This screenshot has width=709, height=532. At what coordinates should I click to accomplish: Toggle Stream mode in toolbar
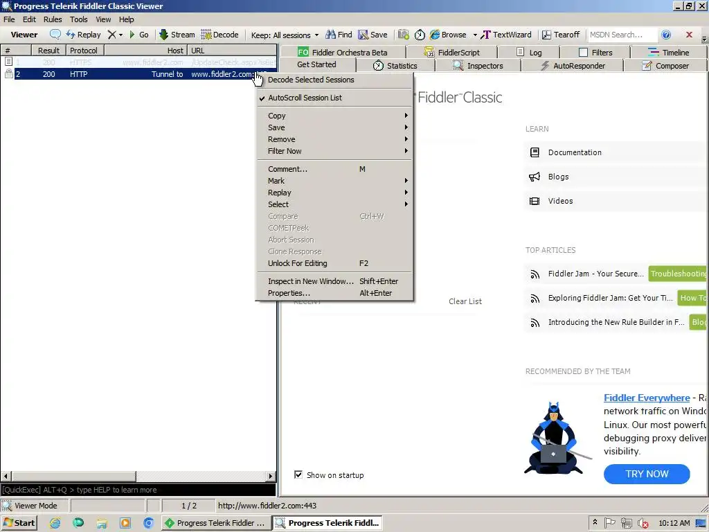pyautogui.click(x=177, y=35)
